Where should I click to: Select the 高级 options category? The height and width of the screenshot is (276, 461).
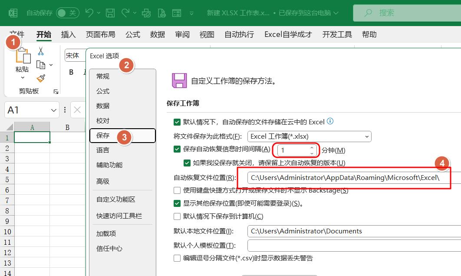click(x=122, y=181)
